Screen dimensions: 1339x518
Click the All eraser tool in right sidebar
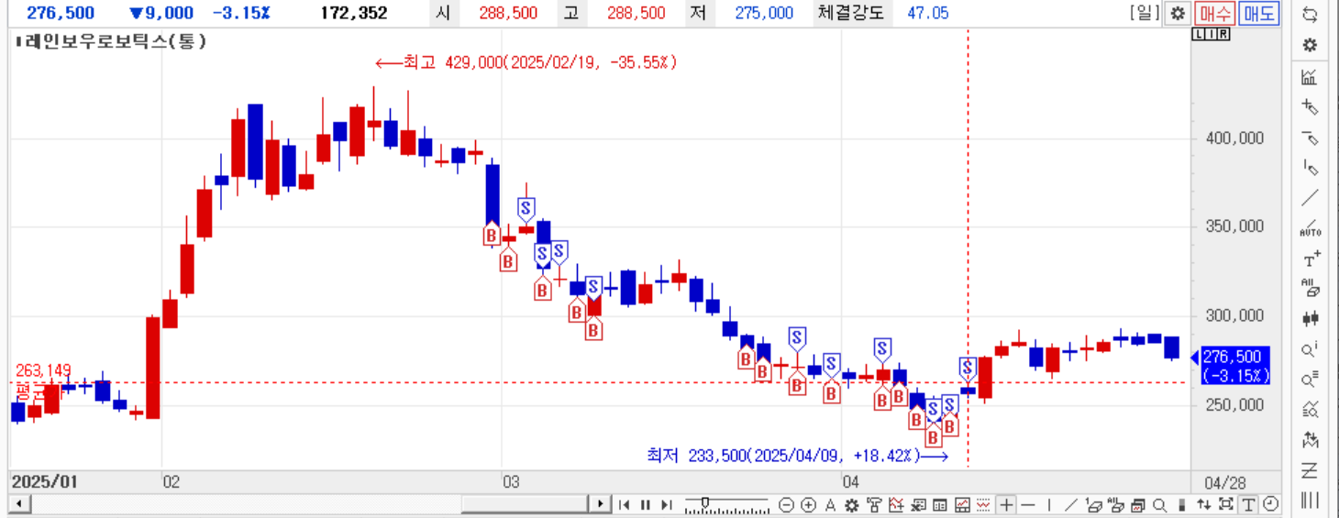pos(1311,289)
